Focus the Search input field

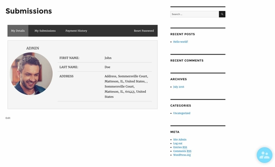(195, 14)
